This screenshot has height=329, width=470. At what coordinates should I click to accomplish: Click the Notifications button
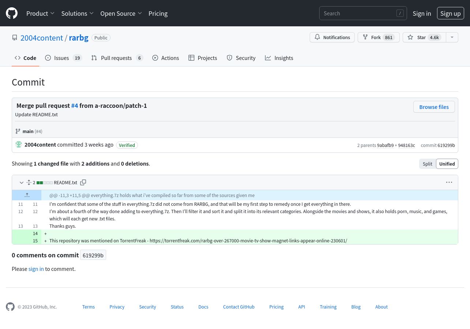[332, 37]
